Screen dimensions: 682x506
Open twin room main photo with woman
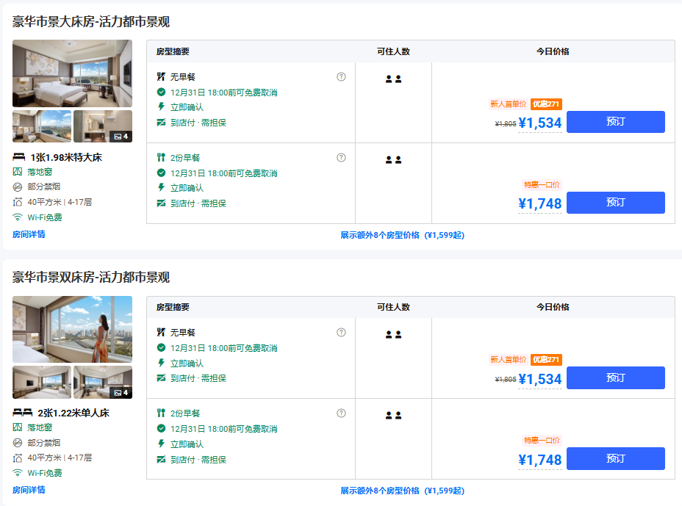[72, 329]
